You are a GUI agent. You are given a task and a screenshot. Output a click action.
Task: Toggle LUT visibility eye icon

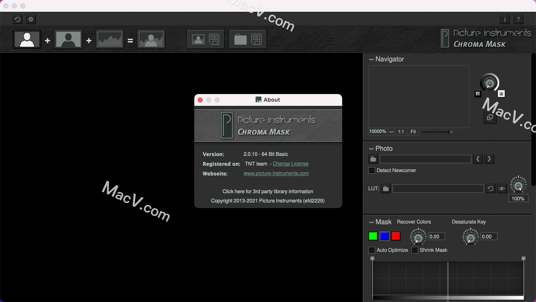502,189
